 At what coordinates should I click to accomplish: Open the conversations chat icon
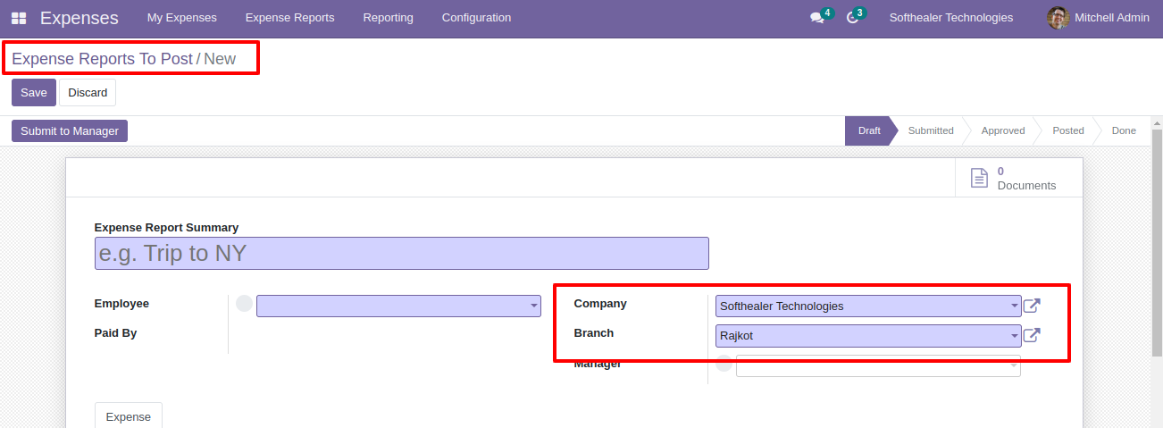click(816, 18)
